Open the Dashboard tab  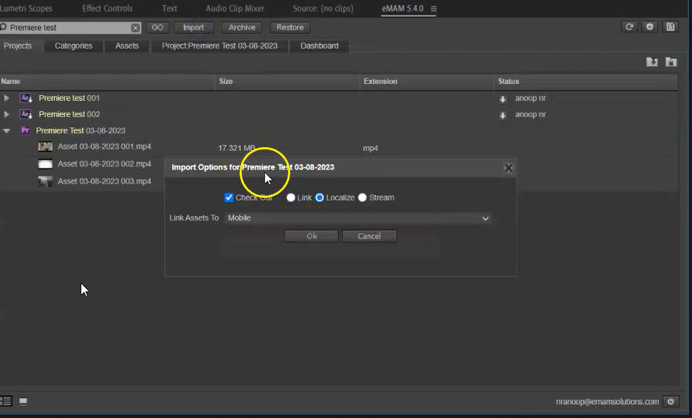coord(319,46)
